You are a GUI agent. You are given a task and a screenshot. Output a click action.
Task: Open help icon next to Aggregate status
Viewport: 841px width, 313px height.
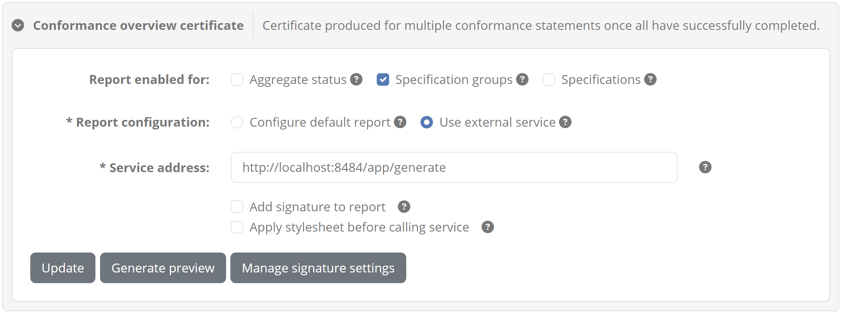356,79
